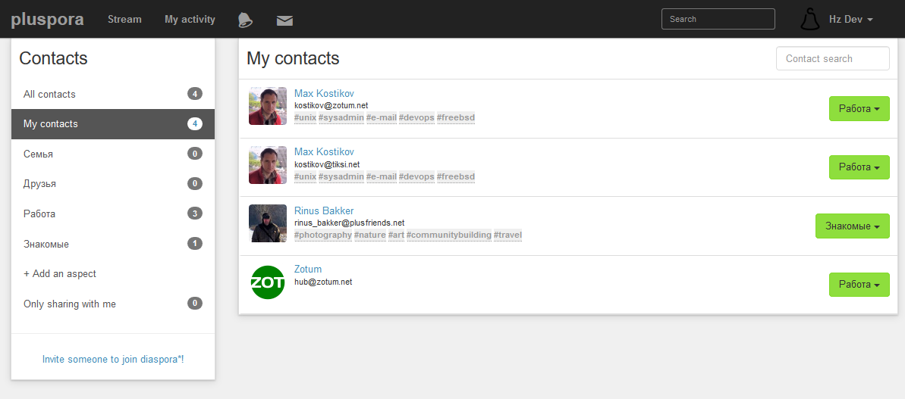The height and width of the screenshot is (399, 905).
Task: Click Rinus Bakker's profile photo
Action: pos(268,223)
